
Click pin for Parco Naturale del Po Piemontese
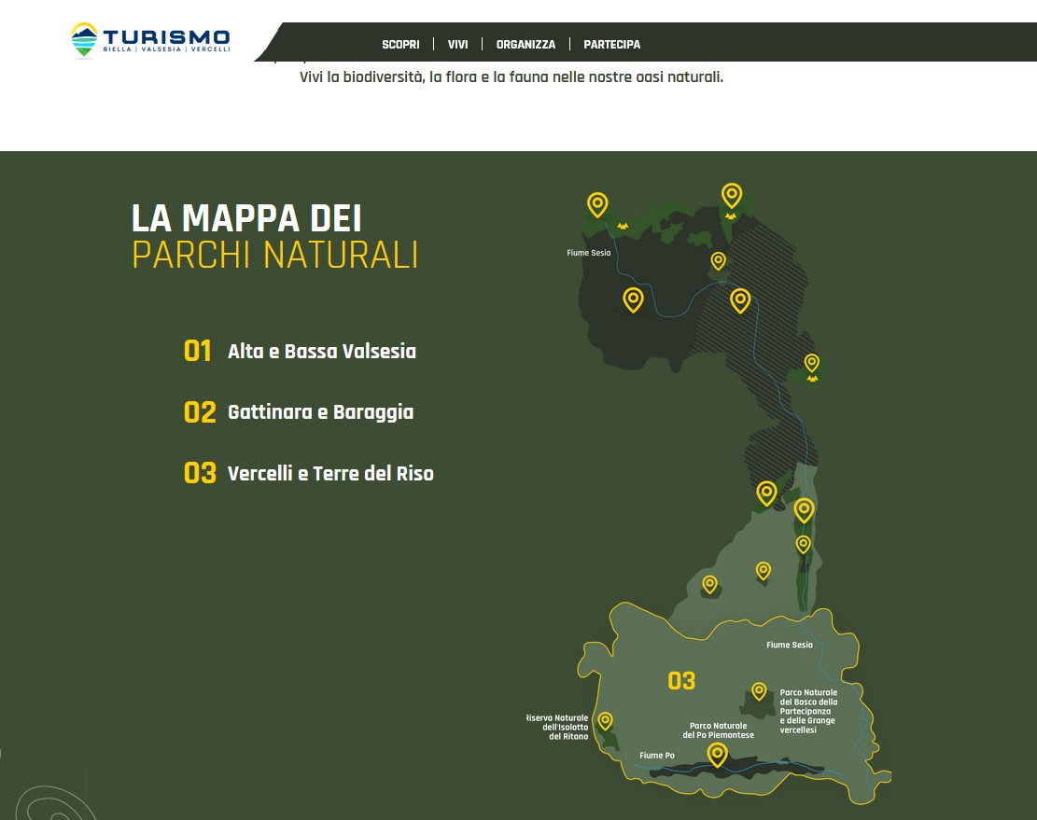point(717,753)
